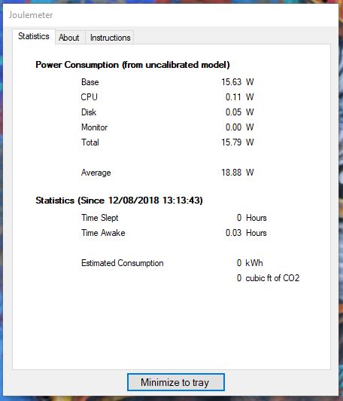343x401 pixels.
Task: Click the Average row label
Action: coord(96,173)
